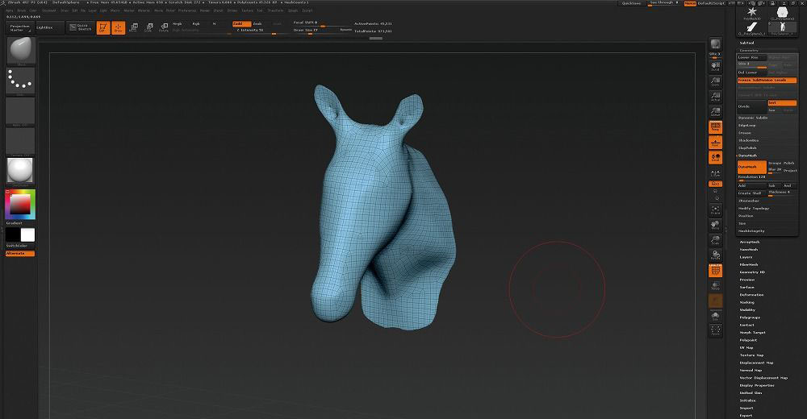Toggle Edit mode button

[x=103, y=27]
